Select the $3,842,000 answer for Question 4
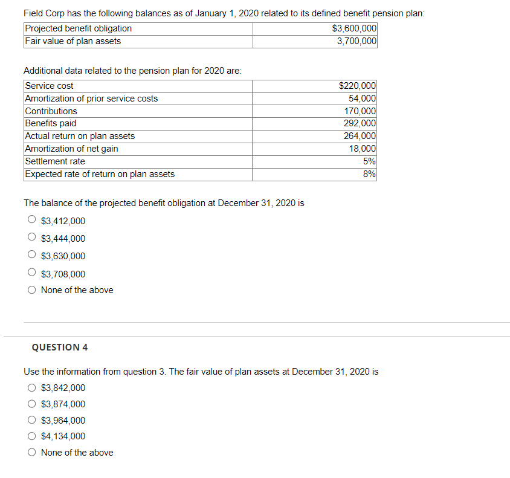The height and width of the screenshot is (478, 510). (31, 387)
